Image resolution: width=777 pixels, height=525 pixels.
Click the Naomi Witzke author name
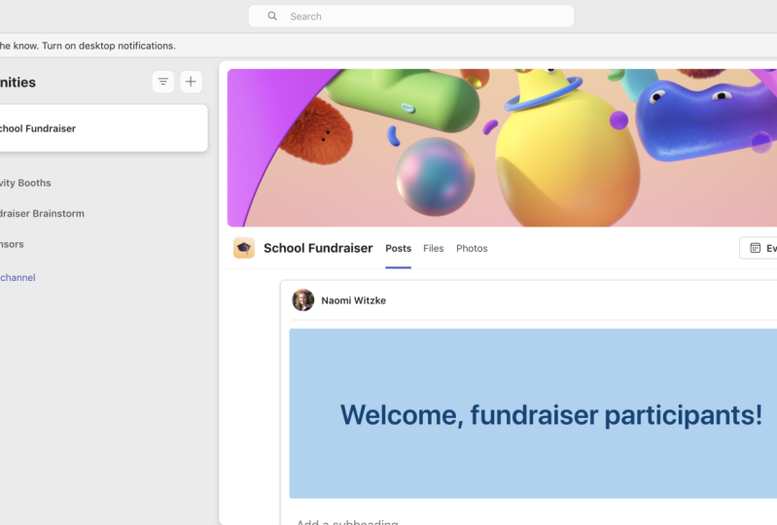(353, 300)
